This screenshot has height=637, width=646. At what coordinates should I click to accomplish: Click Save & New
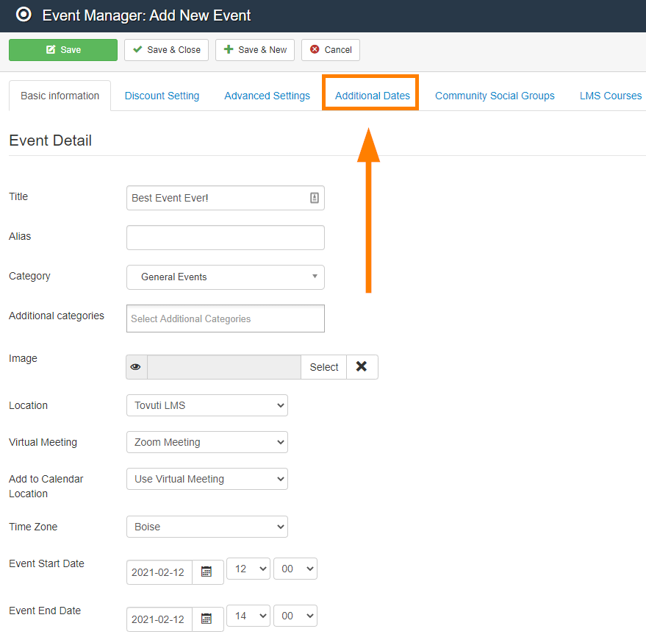(x=255, y=50)
